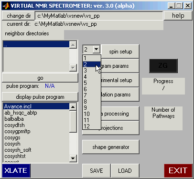The width and height of the screenshot is (194, 179).
Task: Click the MATLAB icon in title bar
Action: click(6, 6)
